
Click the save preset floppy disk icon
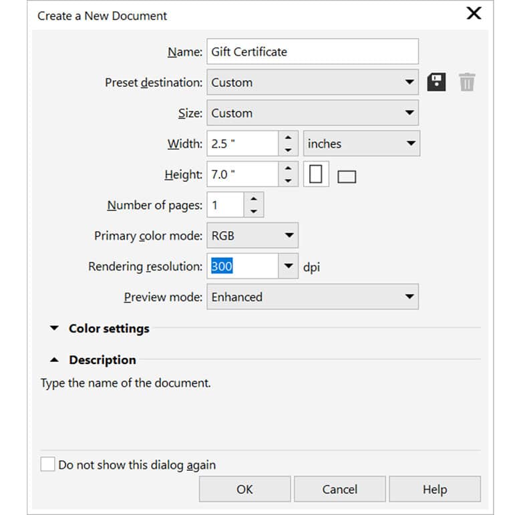[x=436, y=82]
